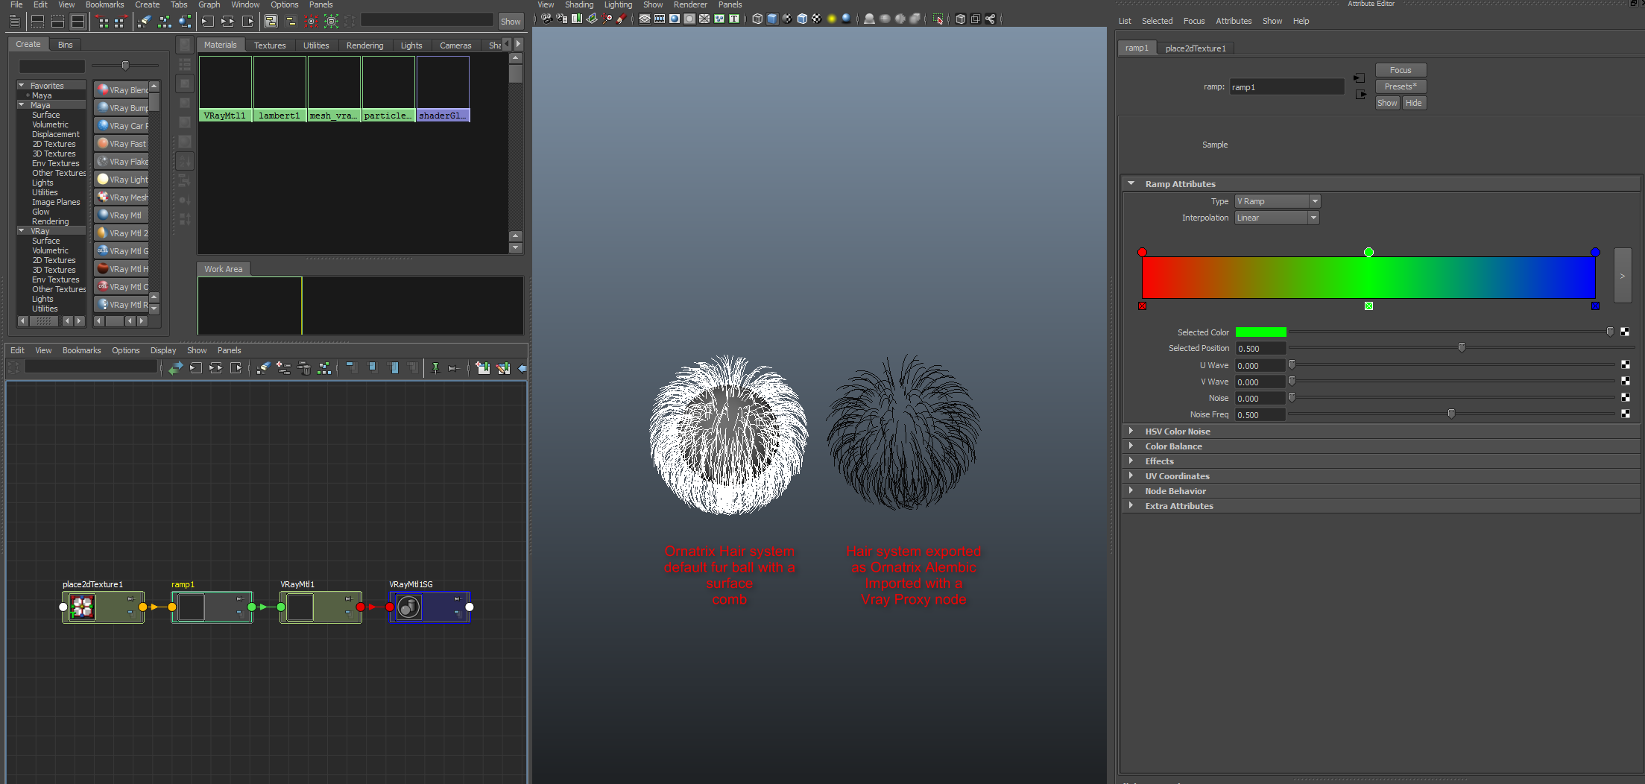Toggle smooth shade all cube icon
Viewport: 1645px width, 784px height.
tap(772, 19)
